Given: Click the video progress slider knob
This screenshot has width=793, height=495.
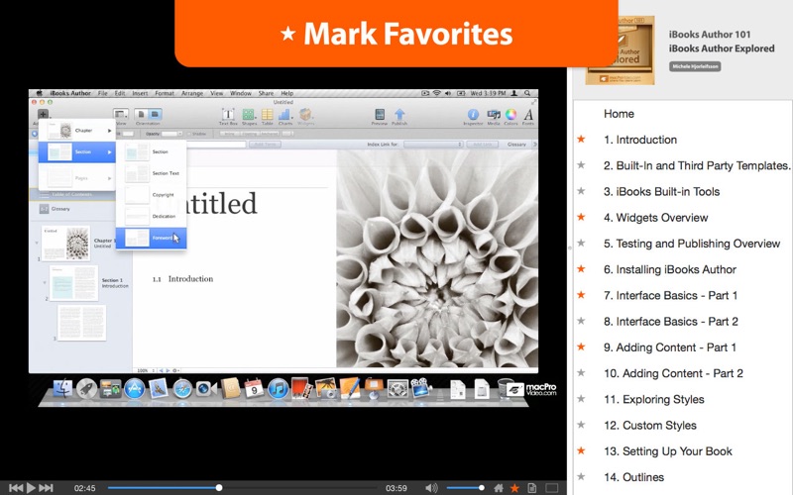Looking at the screenshot, I should point(219,488).
